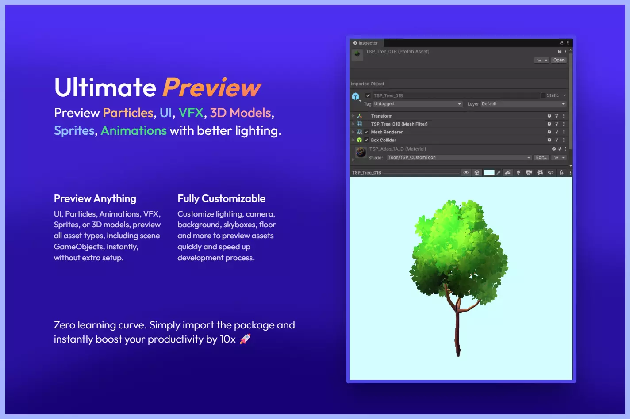Click the reset camera icon in preview toolbar
The width and height of the screenshot is (630, 419).
pyautogui.click(x=540, y=173)
